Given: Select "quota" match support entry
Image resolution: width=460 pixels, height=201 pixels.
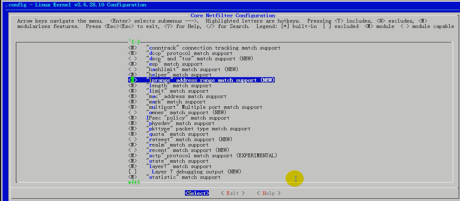Looking at the screenshot, I should point(177,134).
